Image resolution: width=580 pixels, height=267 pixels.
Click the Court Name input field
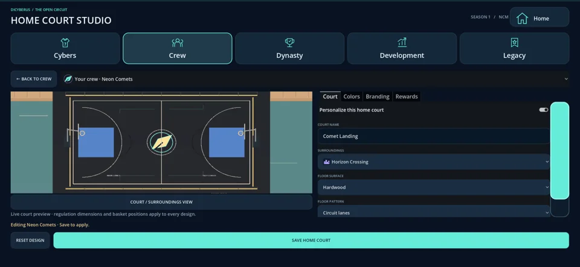pyautogui.click(x=434, y=136)
